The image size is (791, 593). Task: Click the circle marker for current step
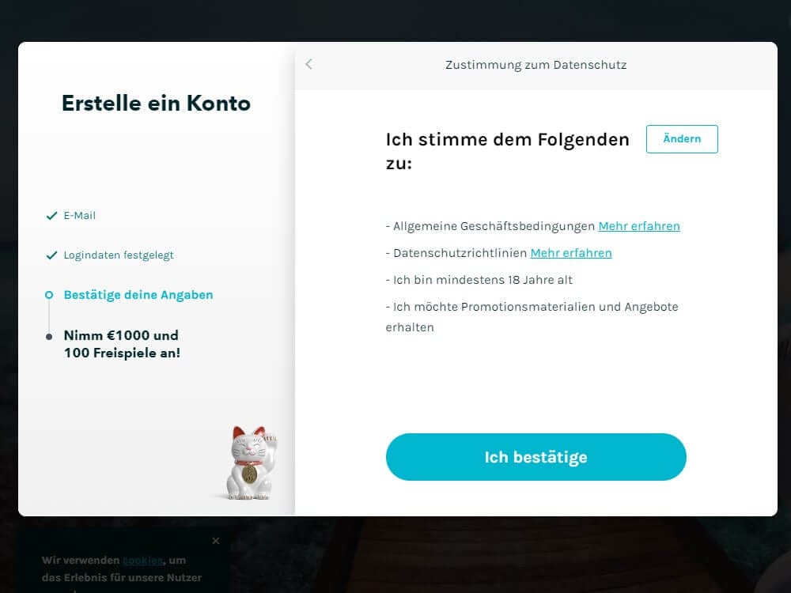tap(49, 295)
